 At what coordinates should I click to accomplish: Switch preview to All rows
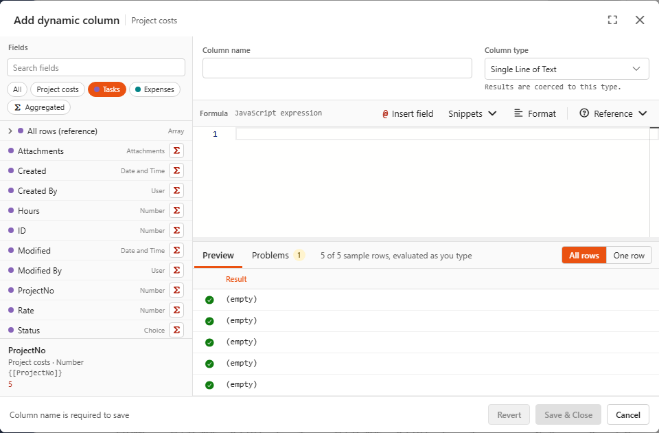pos(583,256)
